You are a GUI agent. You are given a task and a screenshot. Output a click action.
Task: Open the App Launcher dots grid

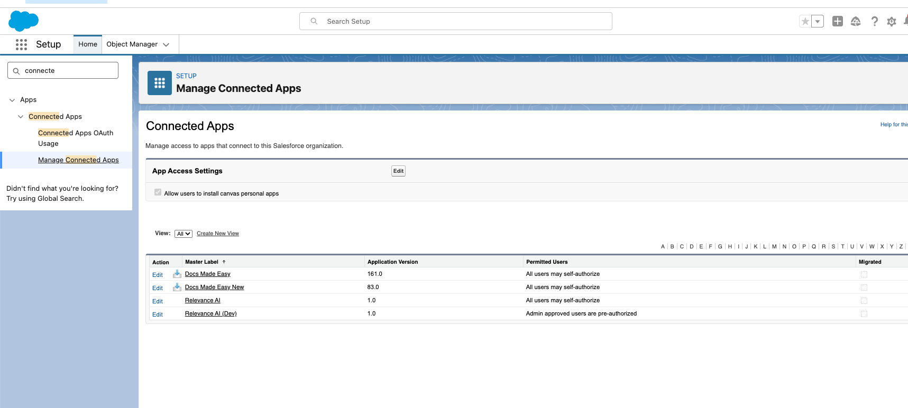(21, 44)
